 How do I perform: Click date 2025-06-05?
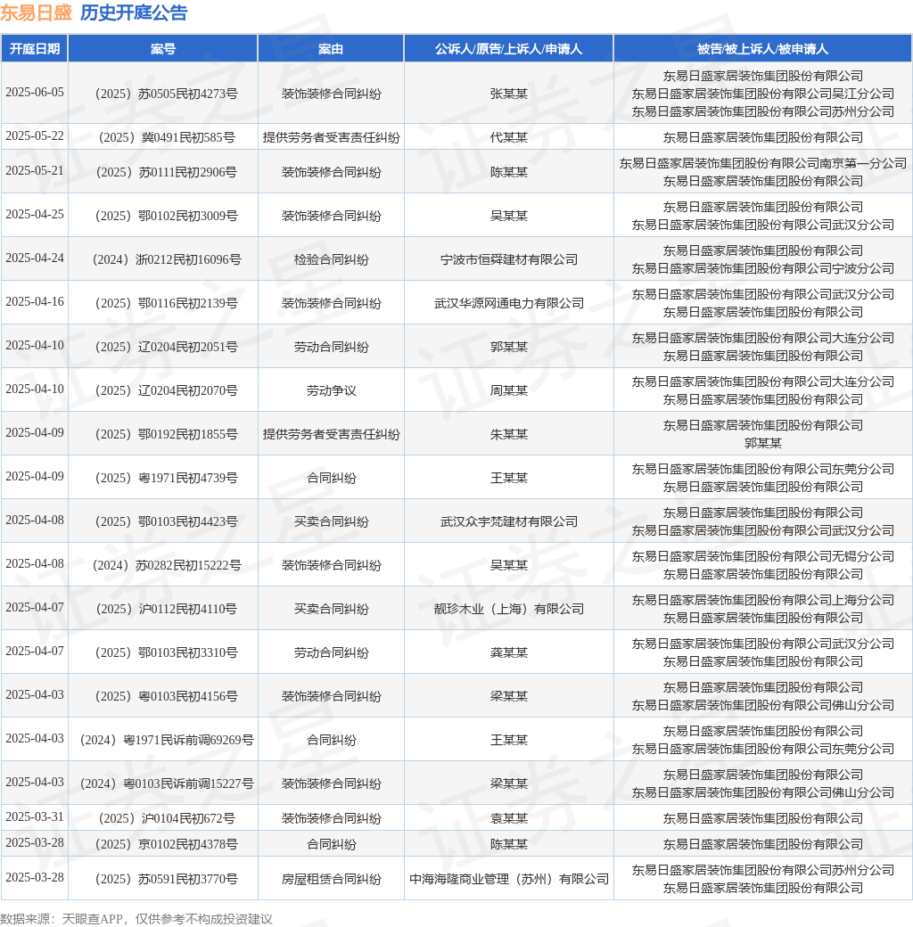click(34, 92)
